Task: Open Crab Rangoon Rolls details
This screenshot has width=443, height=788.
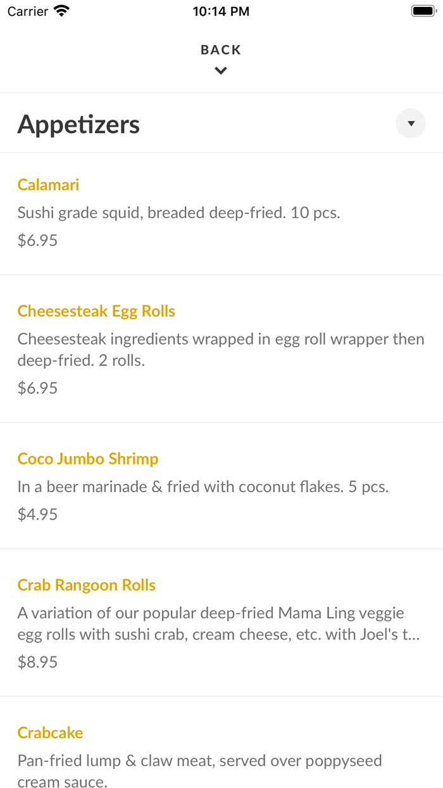Action: [x=86, y=585]
